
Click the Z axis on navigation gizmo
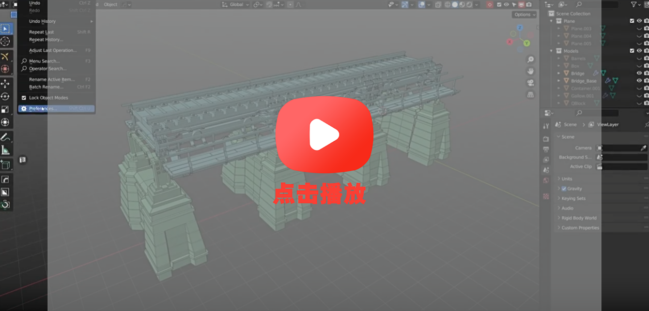click(x=520, y=28)
